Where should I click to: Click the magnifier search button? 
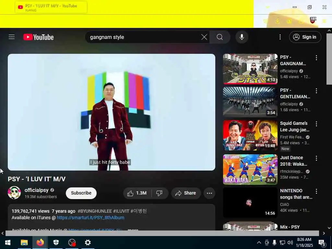pyautogui.click(x=220, y=37)
